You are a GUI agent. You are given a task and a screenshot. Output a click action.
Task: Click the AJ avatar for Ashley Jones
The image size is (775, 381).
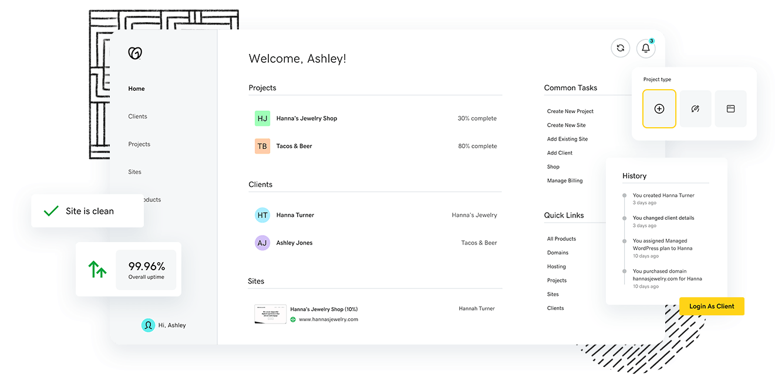(x=262, y=243)
